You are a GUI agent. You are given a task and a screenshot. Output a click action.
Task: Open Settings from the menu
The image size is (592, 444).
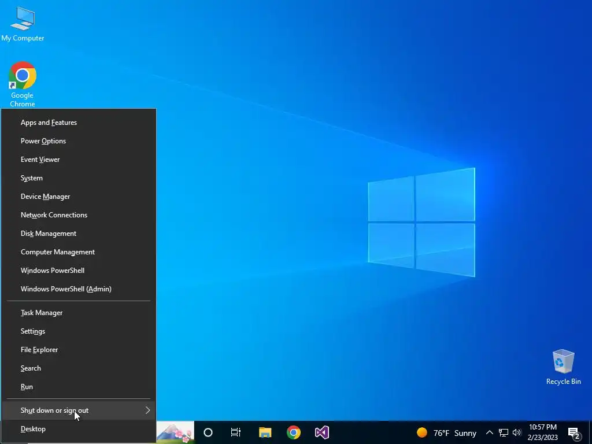pyautogui.click(x=79, y=331)
